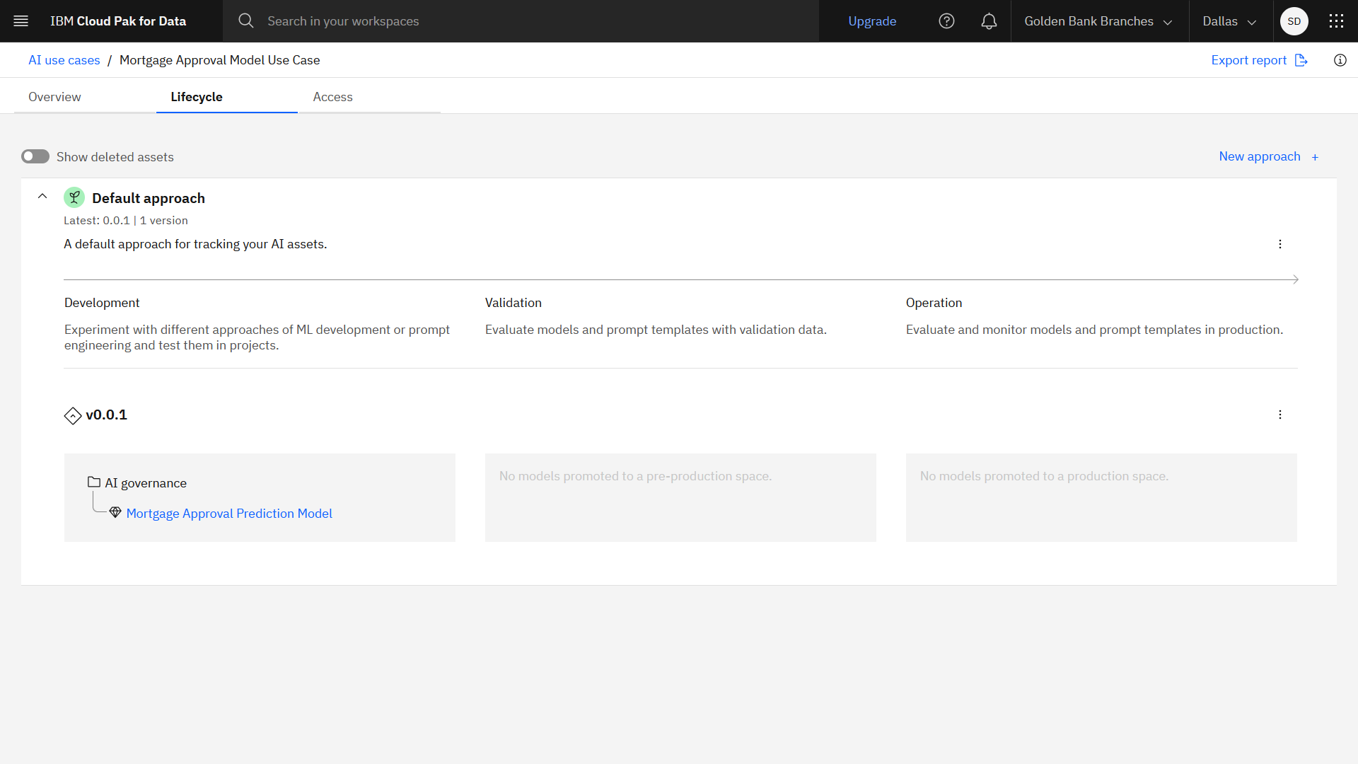The width and height of the screenshot is (1358, 764).
Task: Click the plus icon beside New approach
Action: (1315, 157)
